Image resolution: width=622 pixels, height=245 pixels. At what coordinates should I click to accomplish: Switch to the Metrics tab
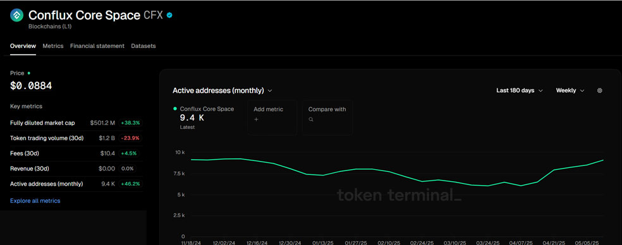pos(52,46)
